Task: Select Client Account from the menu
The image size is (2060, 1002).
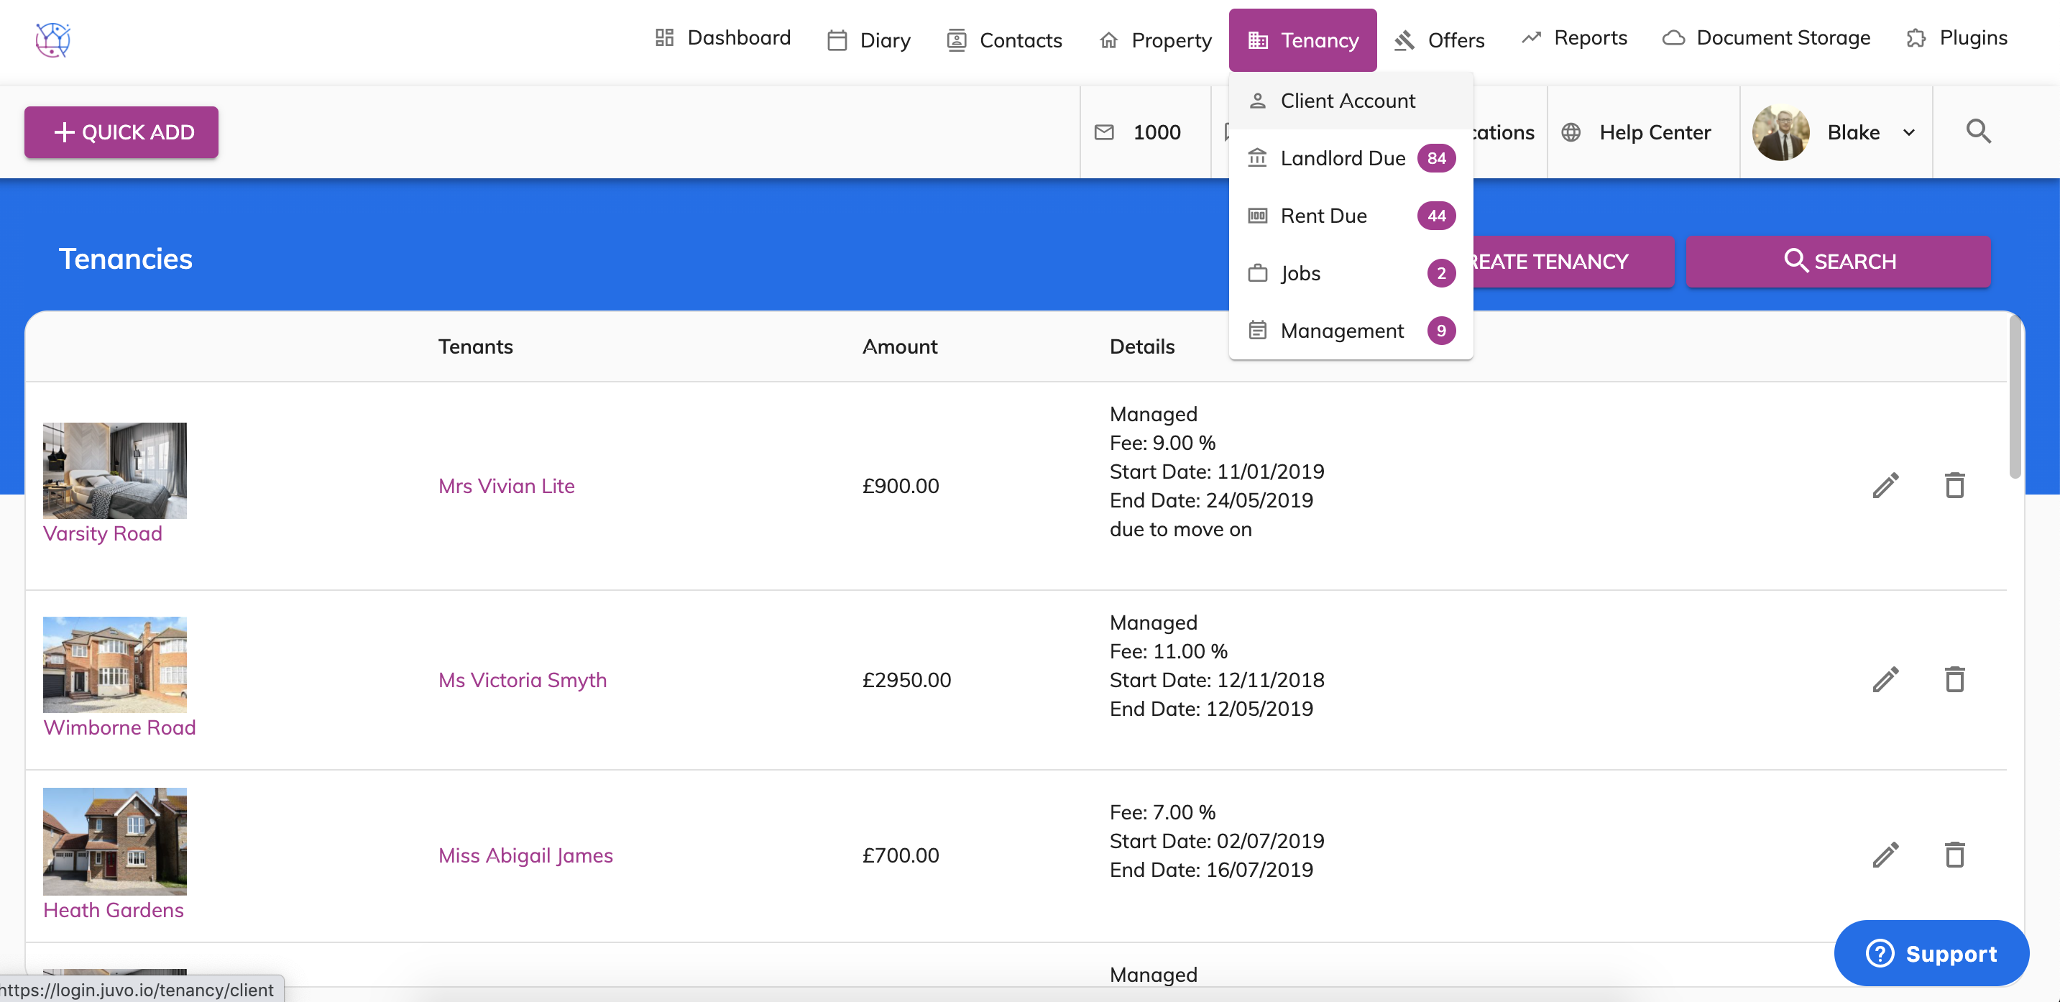Action: (x=1348, y=101)
